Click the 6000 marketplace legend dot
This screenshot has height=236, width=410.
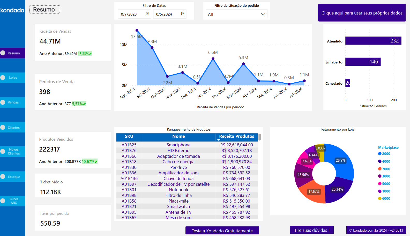(x=380, y=198)
